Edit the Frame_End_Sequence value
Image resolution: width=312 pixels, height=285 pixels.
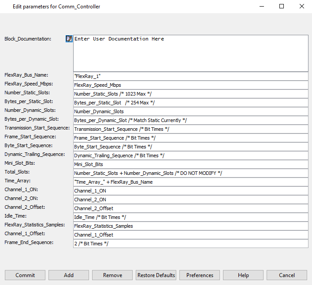coord(190,244)
